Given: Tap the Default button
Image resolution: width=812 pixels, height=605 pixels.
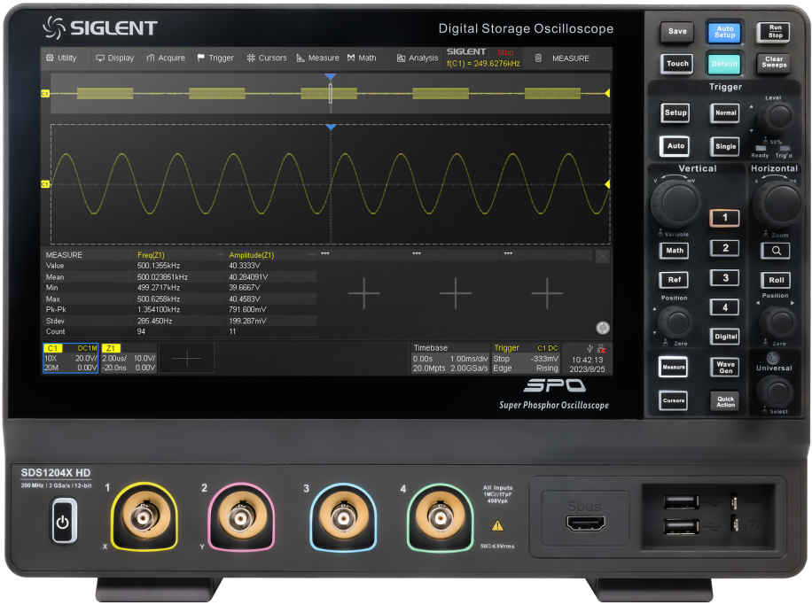Looking at the screenshot, I should (x=724, y=64).
